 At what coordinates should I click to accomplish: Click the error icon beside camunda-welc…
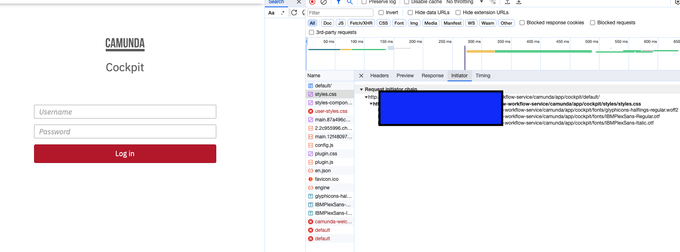(311, 222)
